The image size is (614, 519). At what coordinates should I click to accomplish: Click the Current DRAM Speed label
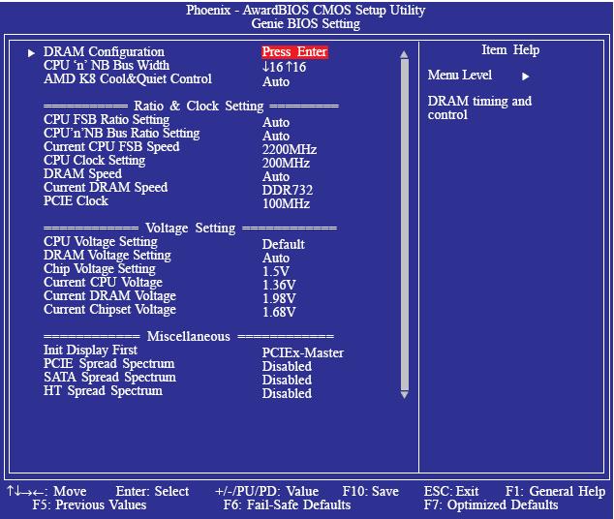pos(106,188)
